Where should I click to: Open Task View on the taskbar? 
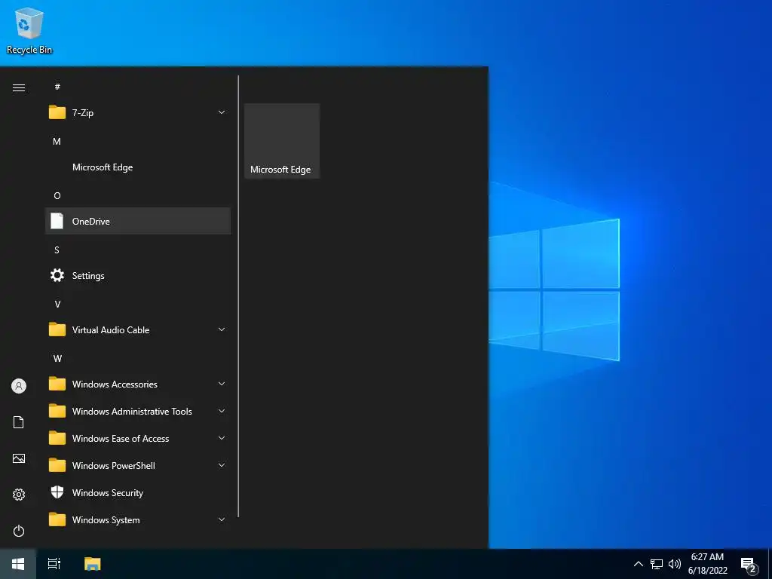click(54, 564)
